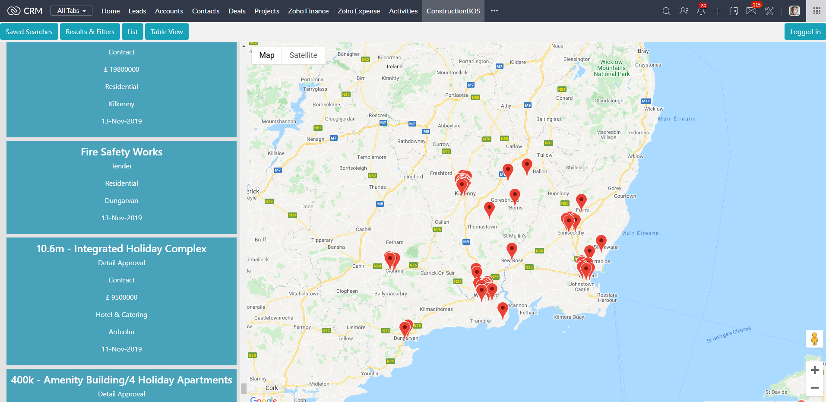Open the apps grid icon

[817, 11]
